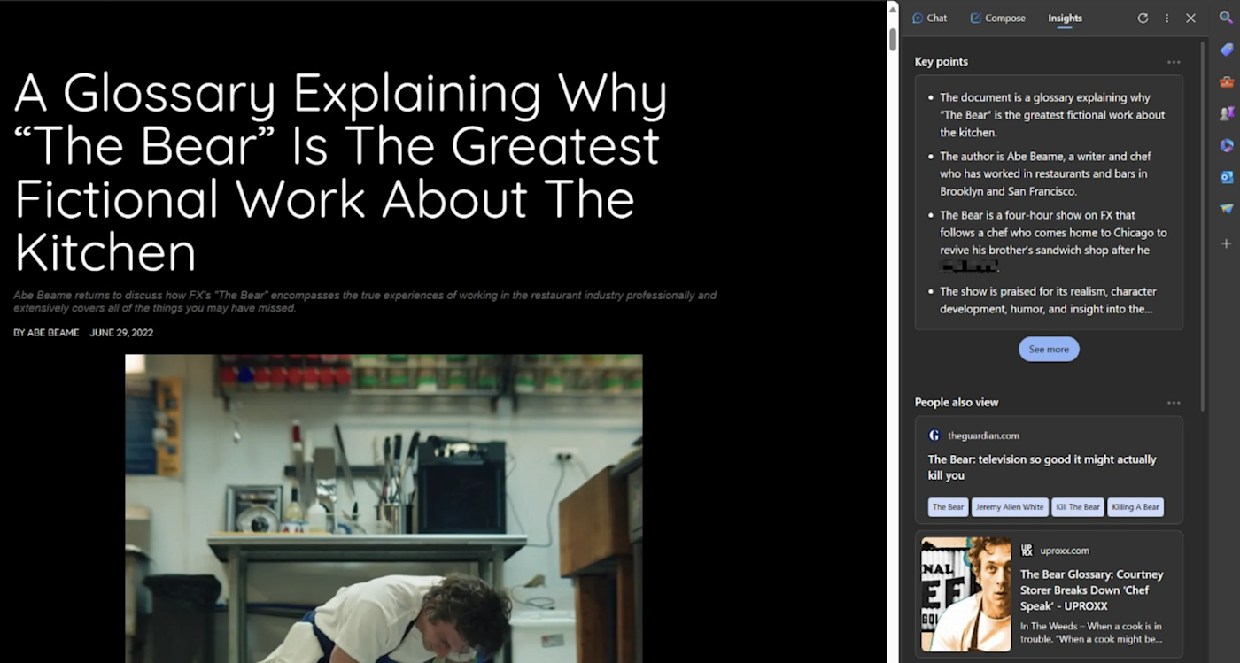Open the Outlook icon in sidebar
Screen dimensions: 1240x663
tap(1226, 177)
